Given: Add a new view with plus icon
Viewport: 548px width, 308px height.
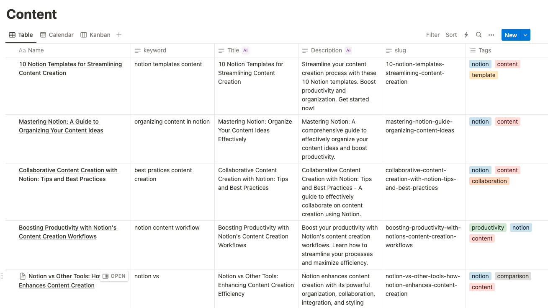Looking at the screenshot, I should (x=119, y=35).
